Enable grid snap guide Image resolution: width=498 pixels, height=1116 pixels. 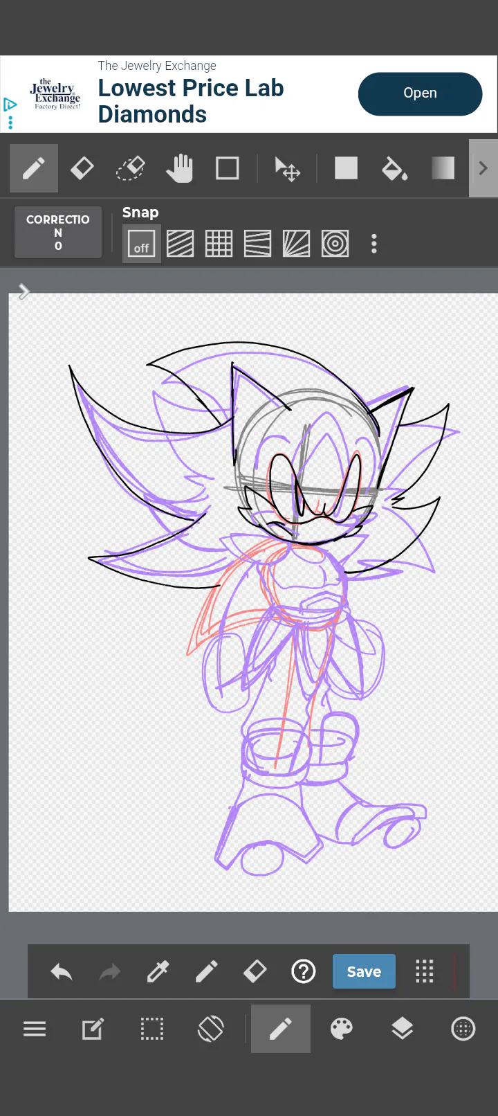pyautogui.click(x=219, y=244)
